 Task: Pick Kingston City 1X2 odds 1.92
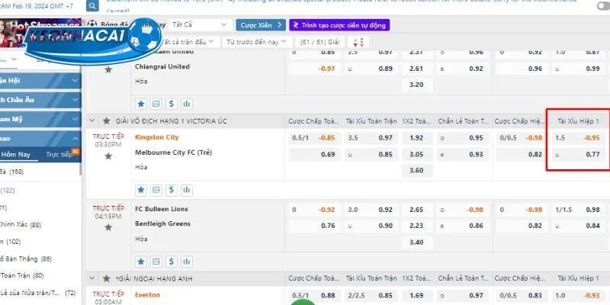416,138
